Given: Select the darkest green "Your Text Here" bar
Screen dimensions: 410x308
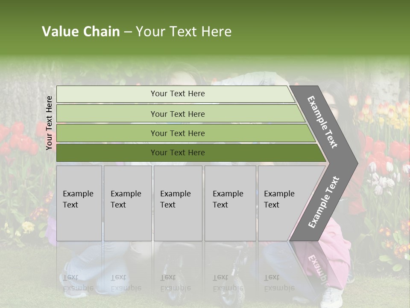Looking at the screenshot, I should (177, 153).
